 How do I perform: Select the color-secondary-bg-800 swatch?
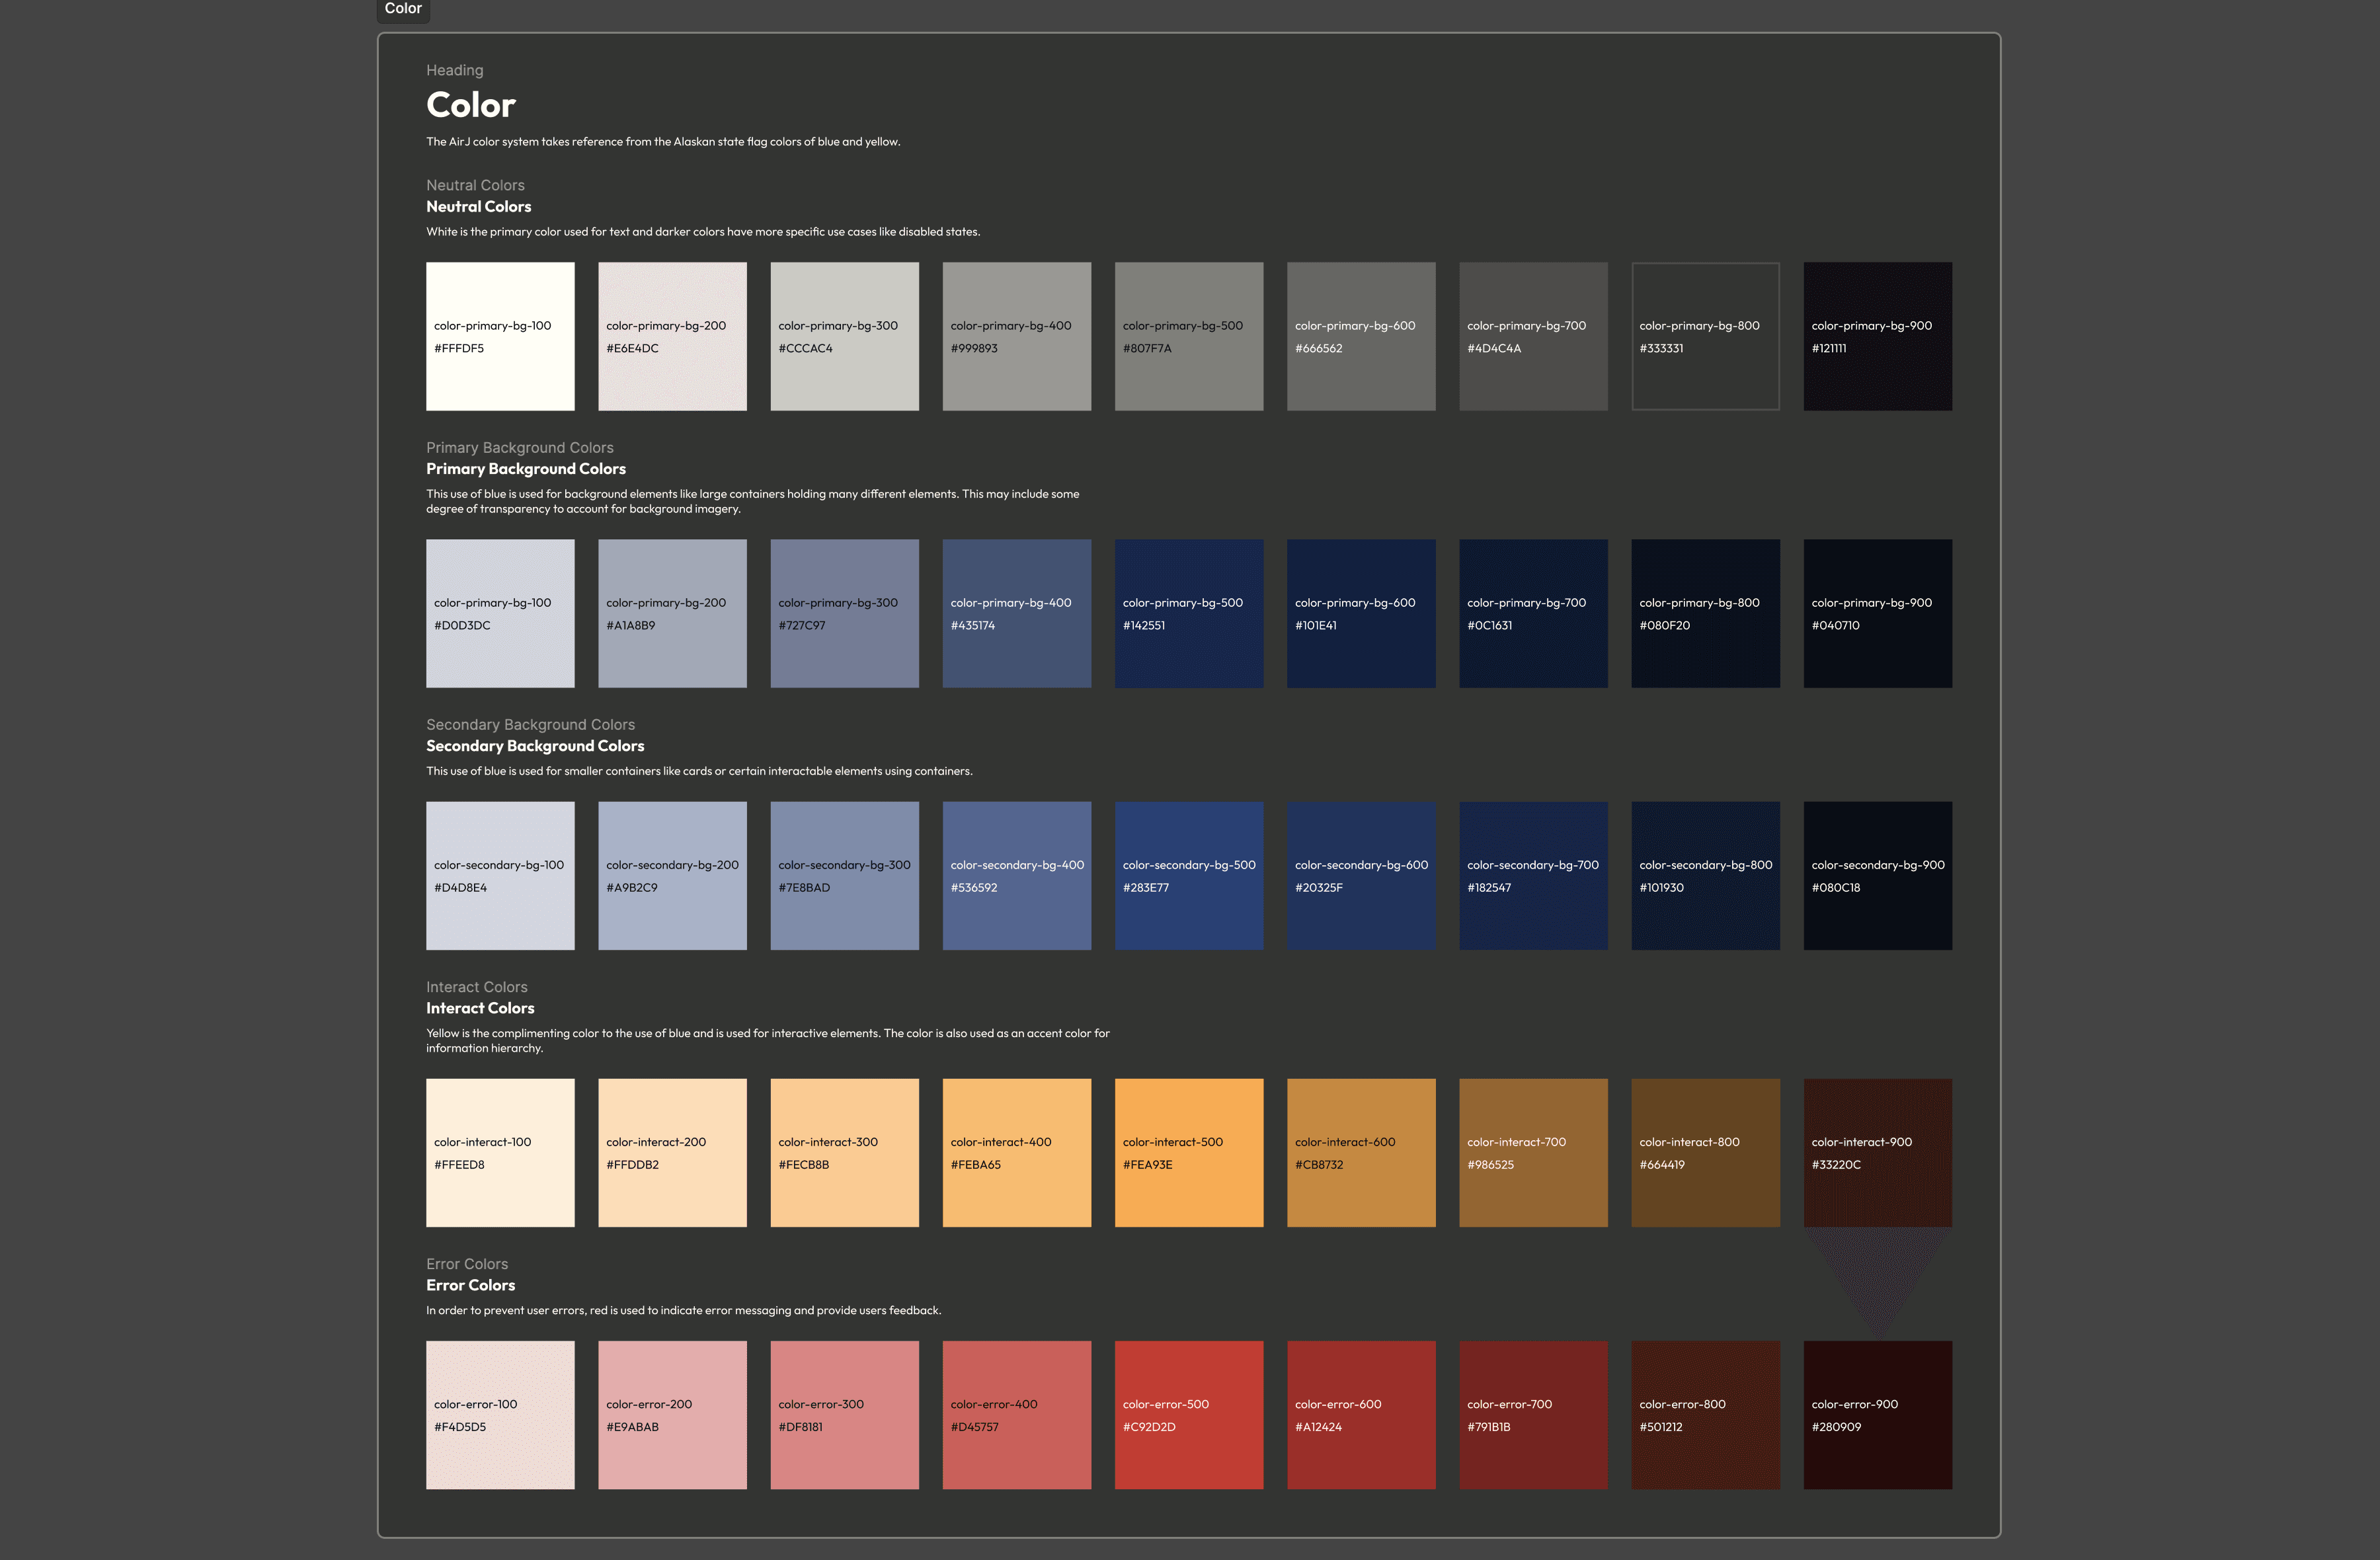coord(1705,876)
